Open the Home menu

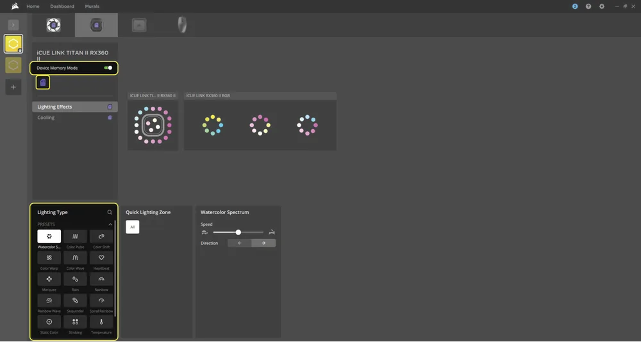[x=33, y=6]
